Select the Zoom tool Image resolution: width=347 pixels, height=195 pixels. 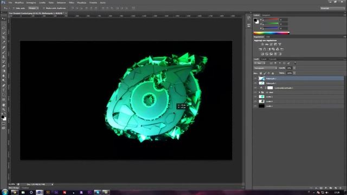point(4,109)
